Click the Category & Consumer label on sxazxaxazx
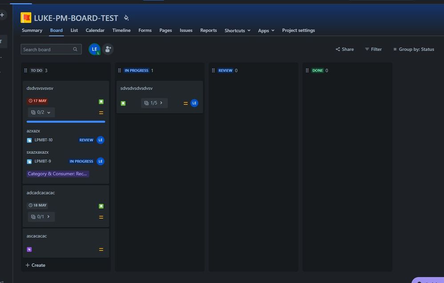The width and height of the screenshot is (444, 283). click(x=58, y=174)
